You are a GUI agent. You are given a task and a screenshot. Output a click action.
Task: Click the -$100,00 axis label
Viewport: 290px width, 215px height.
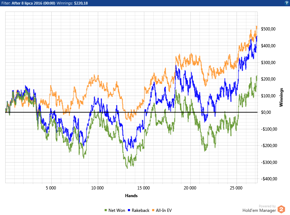point(269,129)
